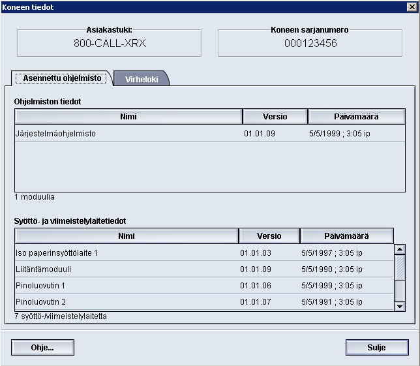Screen dimensions: 420x366
Task: Select the Liitäntämoduuli row
Action: click(x=204, y=269)
